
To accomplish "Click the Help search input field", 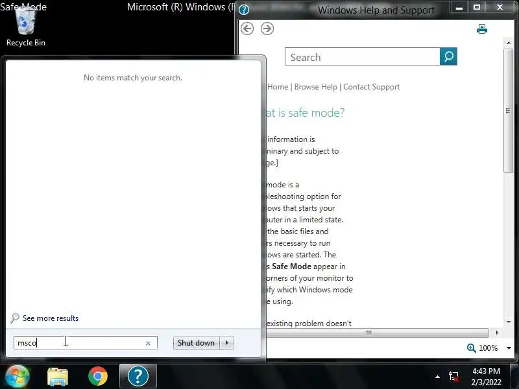I will click(363, 56).
